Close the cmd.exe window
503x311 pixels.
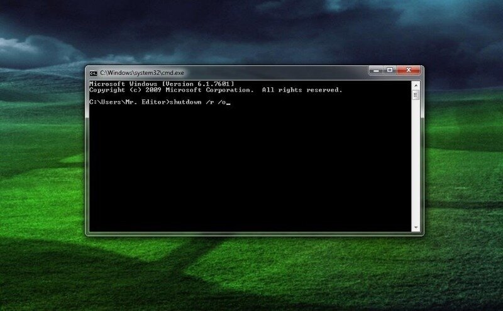click(x=408, y=70)
